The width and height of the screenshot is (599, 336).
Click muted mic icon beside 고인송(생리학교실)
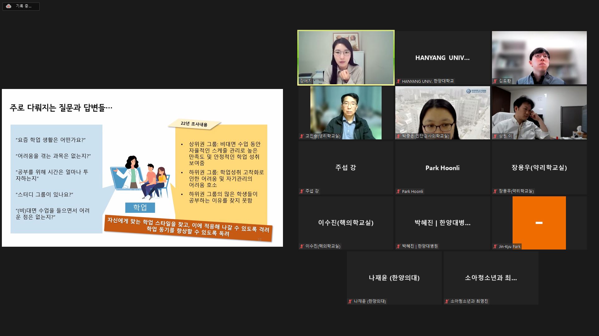302,136
